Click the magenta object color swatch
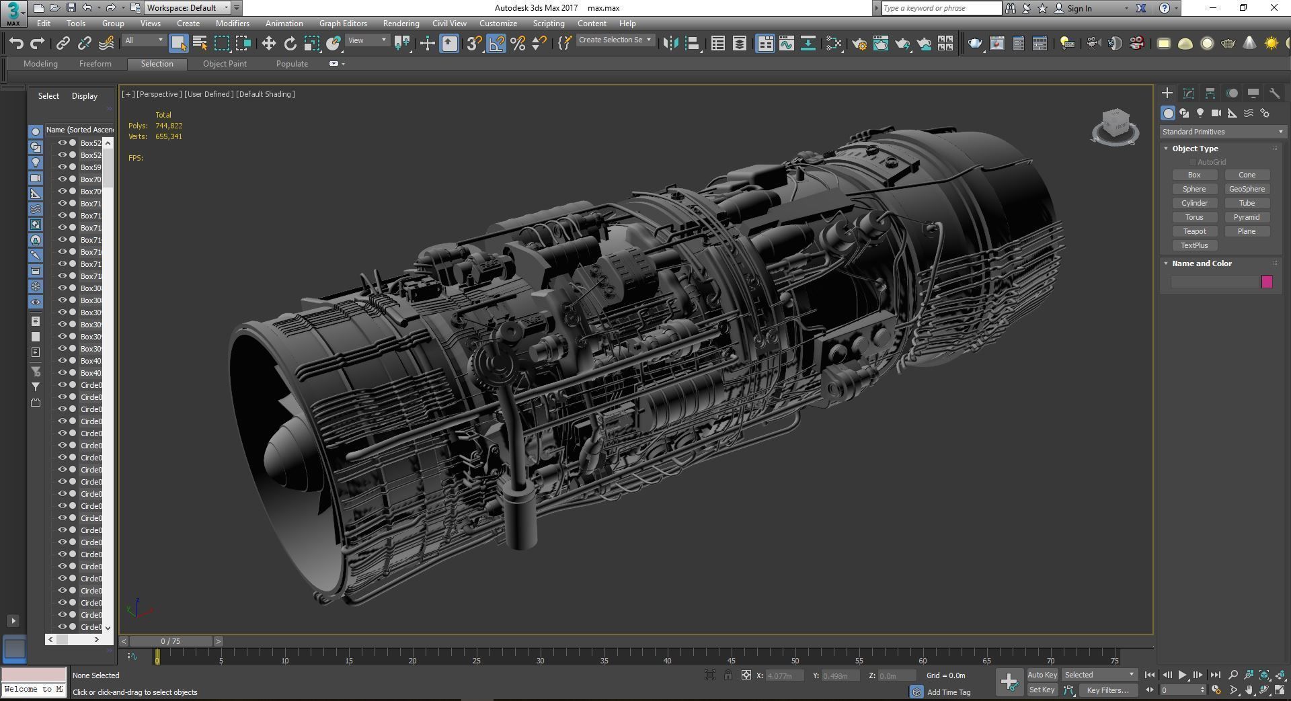This screenshot has height=701, width=1291. coord(1267,282)
